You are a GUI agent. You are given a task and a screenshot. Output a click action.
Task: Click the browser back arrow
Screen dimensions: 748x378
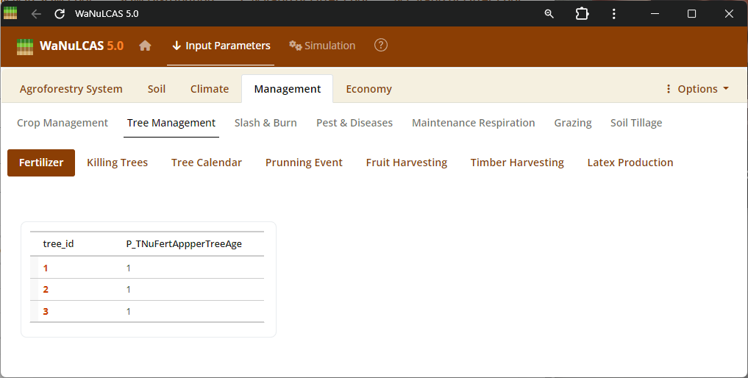tap(36, 14)
